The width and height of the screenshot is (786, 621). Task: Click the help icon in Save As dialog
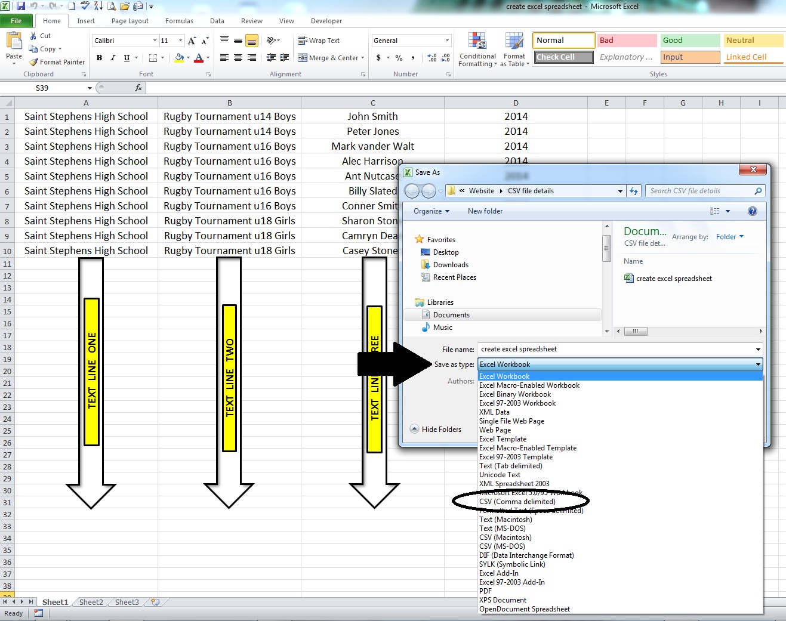click(x=752, y=211)
